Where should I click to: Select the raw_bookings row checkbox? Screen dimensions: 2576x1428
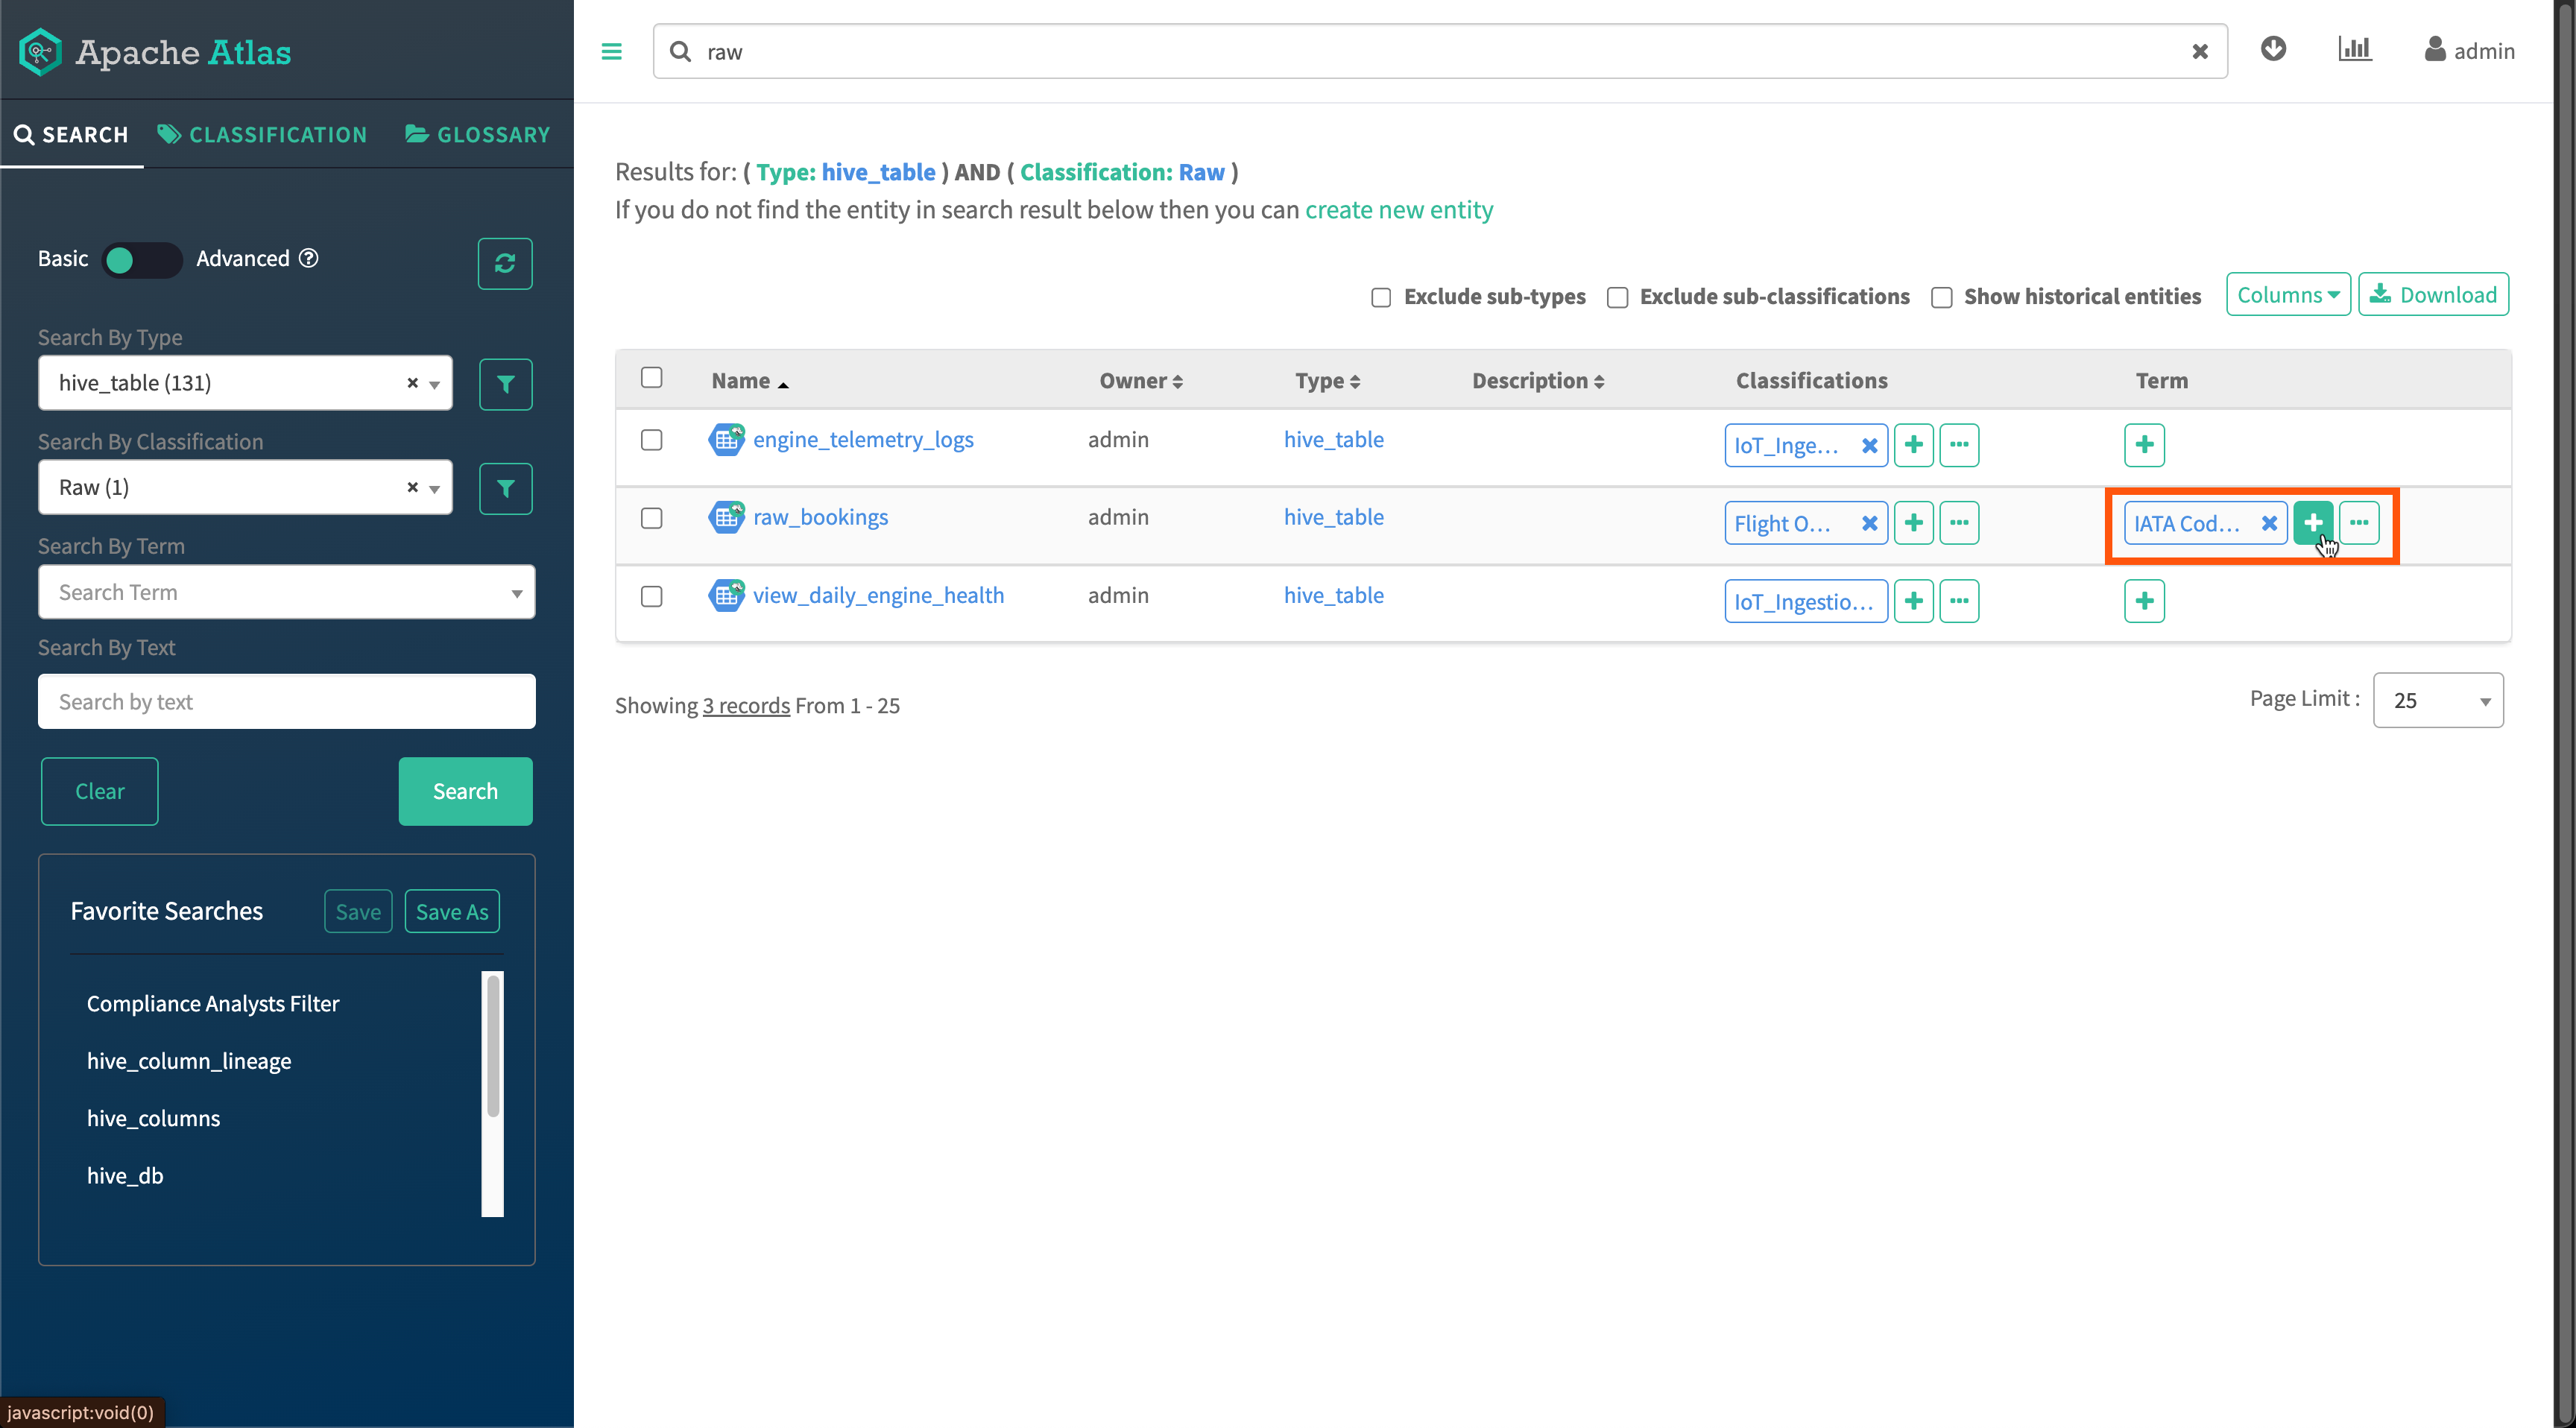pyautogui.click(x=651, y=518)
